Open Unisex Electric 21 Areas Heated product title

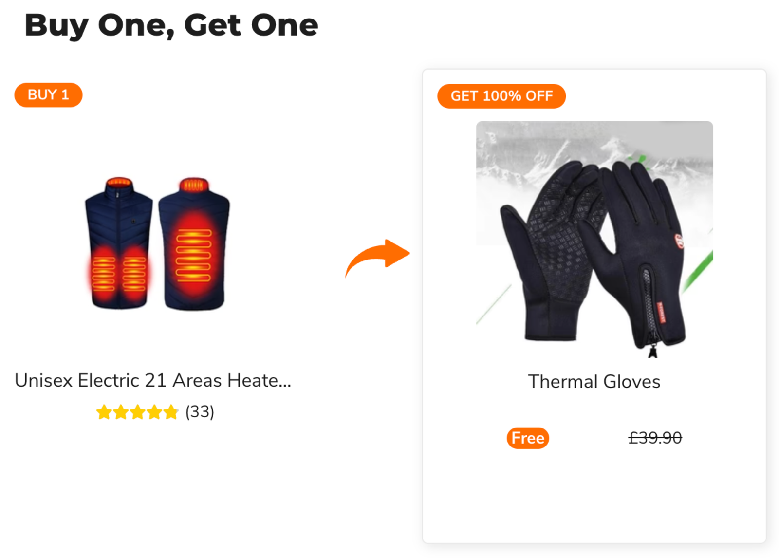(153, 380)
